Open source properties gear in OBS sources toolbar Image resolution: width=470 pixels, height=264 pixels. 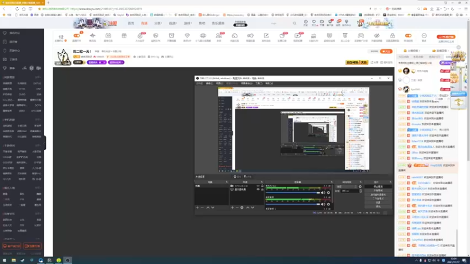pos(242,208)
